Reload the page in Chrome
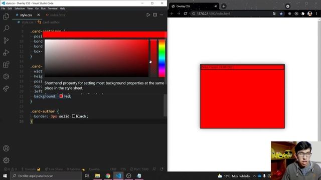 185,13
